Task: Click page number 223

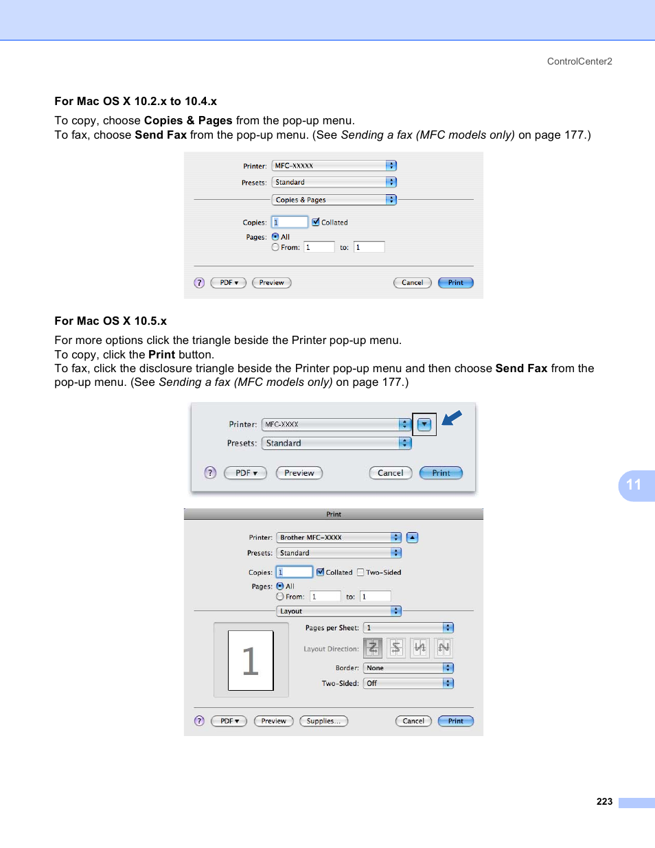Action: 604,801
